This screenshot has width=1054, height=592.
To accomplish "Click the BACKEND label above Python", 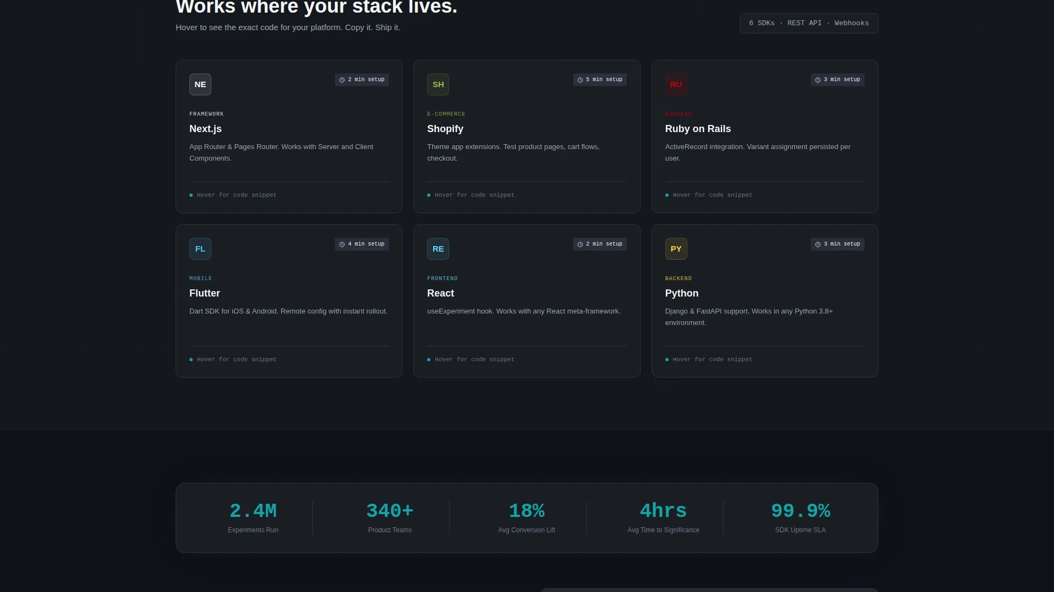I will tap(678, 278).
